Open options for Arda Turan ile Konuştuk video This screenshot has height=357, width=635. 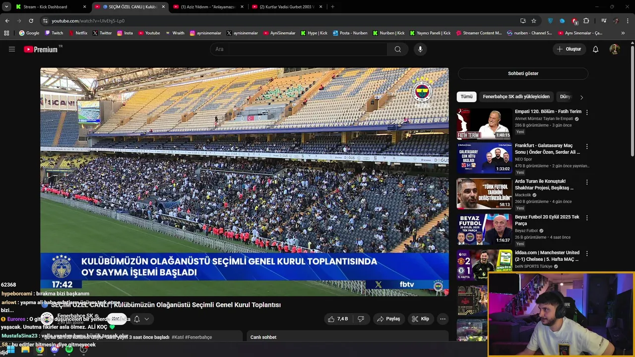587,182
